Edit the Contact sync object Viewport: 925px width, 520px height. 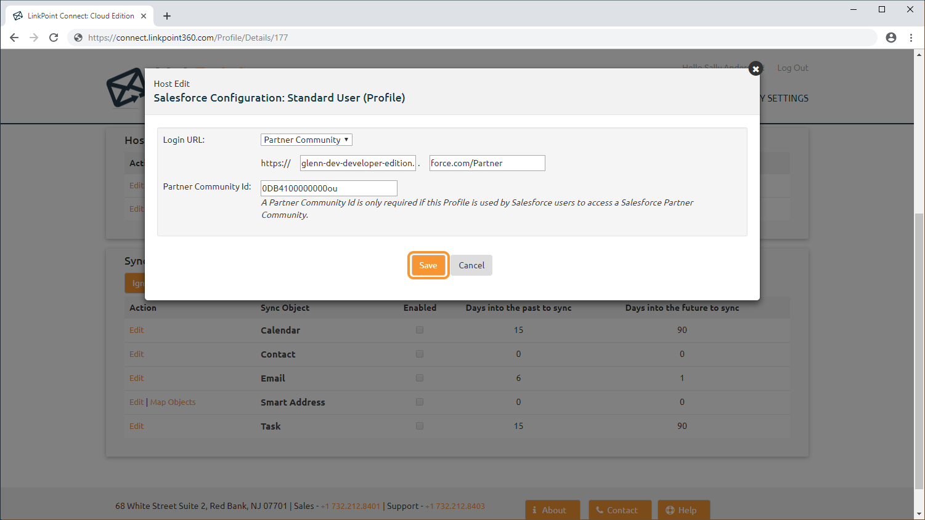[x=136, y=354]
